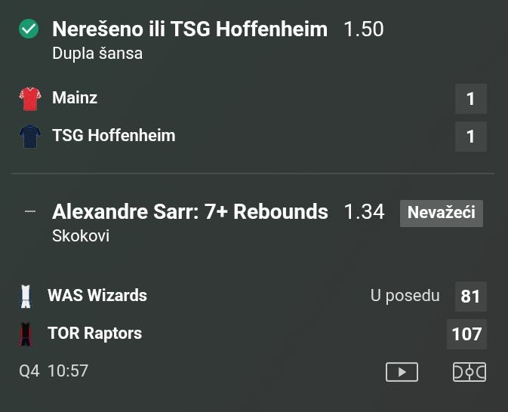
Task: Click the 1.50 odds value
Action: [363, 29]
